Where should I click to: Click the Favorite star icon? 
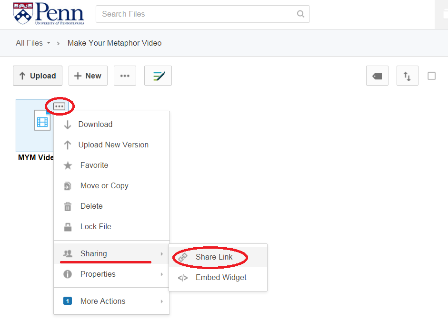tap(68, 165)
